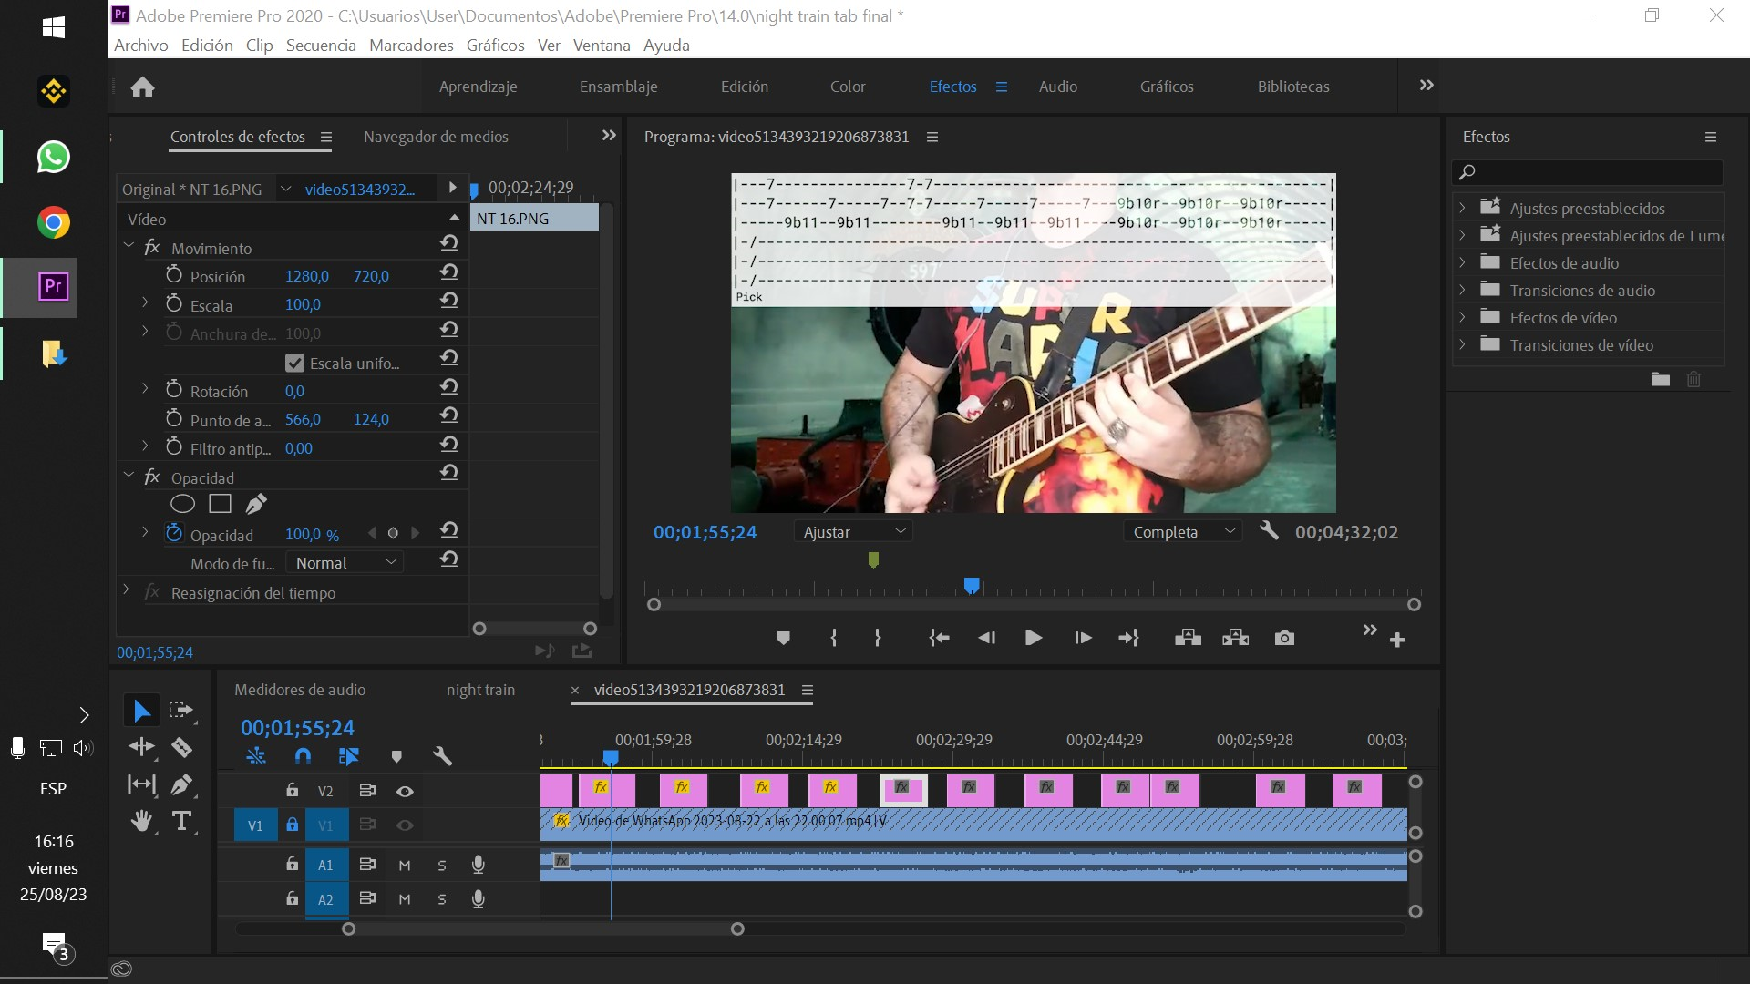This screenshot has width=1750, height=984.
Task: Switch to the Audio workspace
Action: (x=1058, y=87)
